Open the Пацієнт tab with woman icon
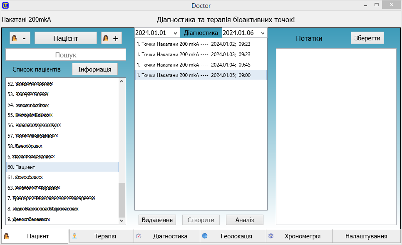 point(35,236)
